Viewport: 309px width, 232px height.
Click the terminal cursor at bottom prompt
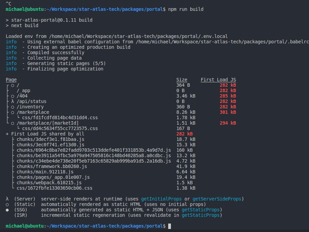tap(170, 226)
